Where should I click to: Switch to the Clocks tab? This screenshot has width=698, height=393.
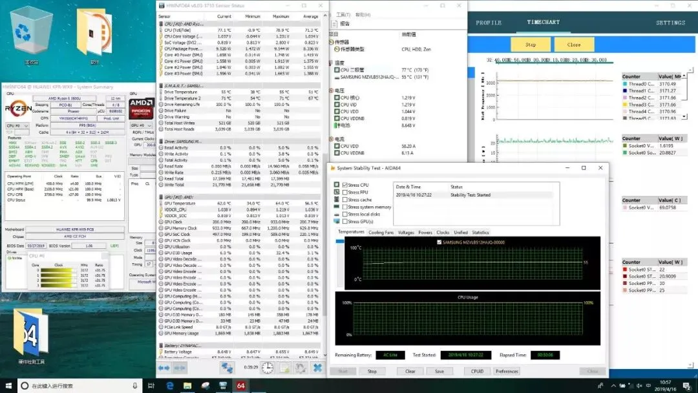pos(443,232)
